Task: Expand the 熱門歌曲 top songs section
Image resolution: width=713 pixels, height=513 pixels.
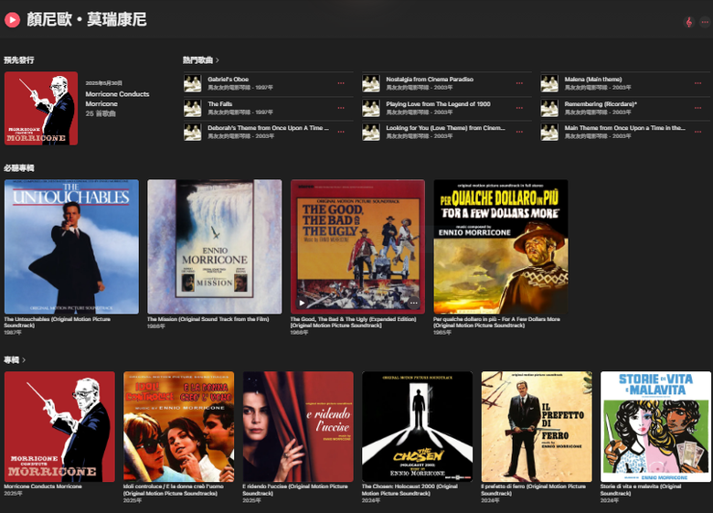Action: click(x=201, y=60)
